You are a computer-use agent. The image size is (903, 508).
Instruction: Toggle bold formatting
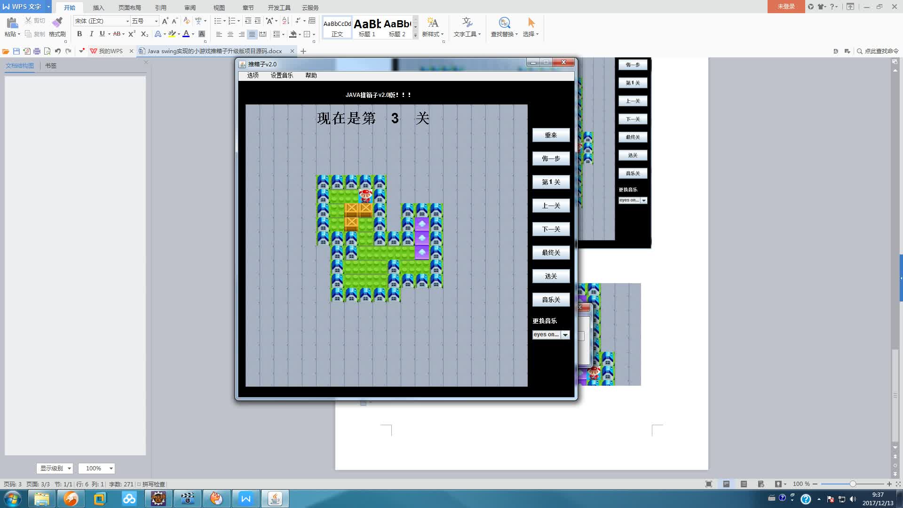pos(79,34)
